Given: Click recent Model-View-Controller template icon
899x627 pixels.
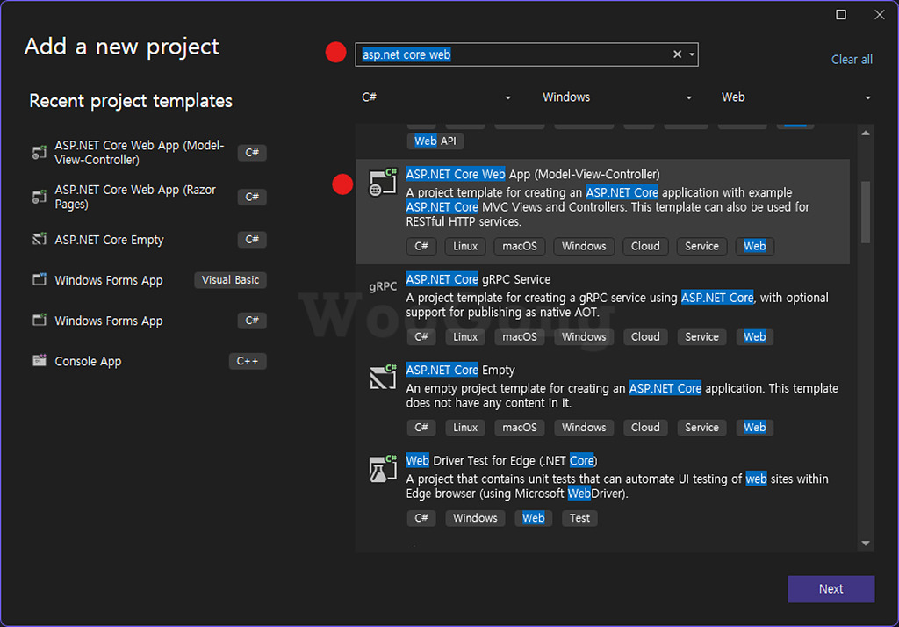Looking at the screenshot, I should coord(39,152).
